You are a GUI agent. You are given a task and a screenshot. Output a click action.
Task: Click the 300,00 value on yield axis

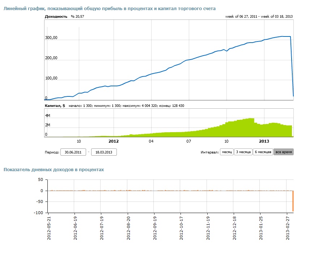pos(51,38)
